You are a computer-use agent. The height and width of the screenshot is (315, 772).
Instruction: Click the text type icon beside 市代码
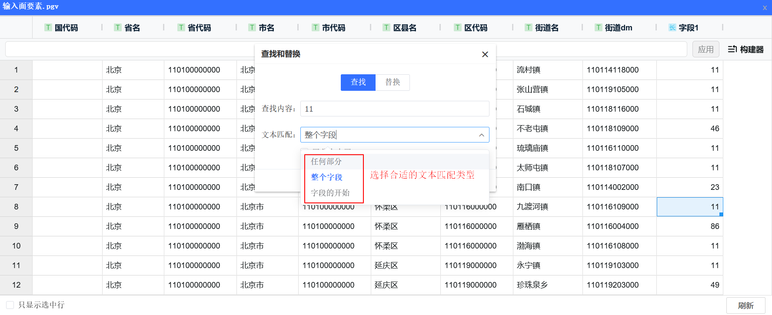click(x=316, y=28)
